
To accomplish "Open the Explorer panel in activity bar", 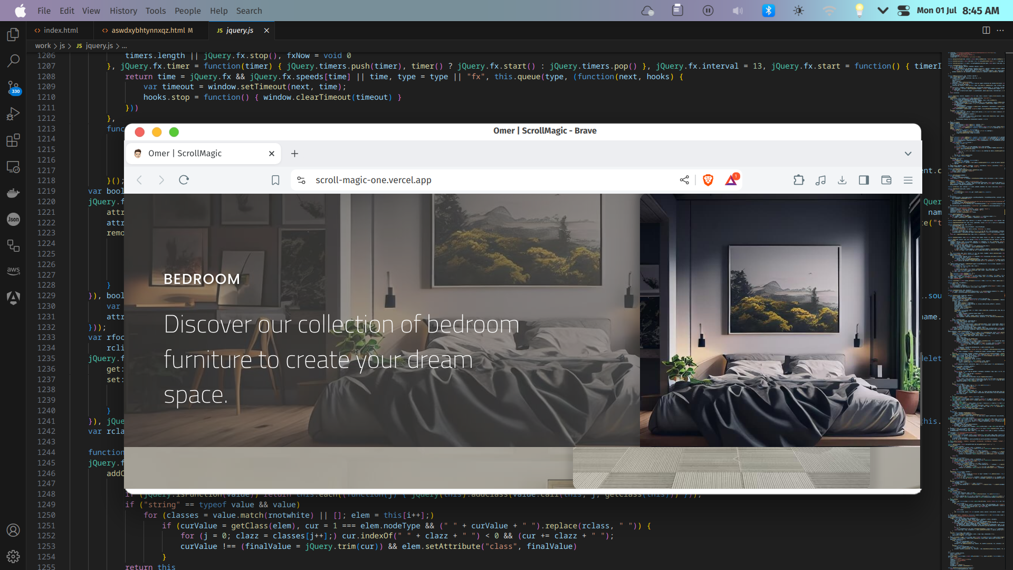I will (x=13, y=35).
